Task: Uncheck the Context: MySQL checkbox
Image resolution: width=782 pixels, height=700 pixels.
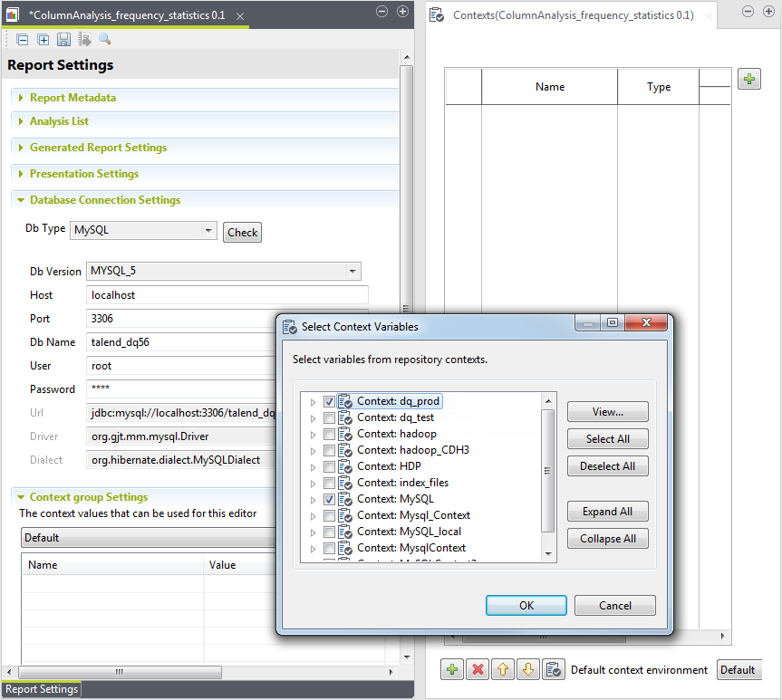Action: (x=329, y=499)
